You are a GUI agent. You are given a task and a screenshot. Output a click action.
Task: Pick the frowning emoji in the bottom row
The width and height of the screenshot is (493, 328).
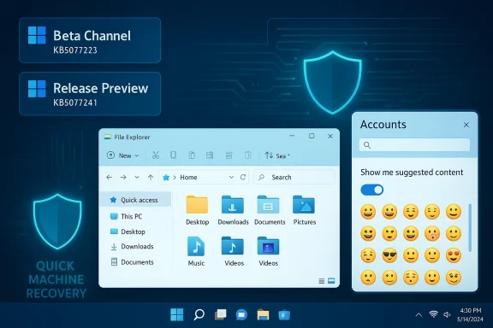tap(368, 278)
